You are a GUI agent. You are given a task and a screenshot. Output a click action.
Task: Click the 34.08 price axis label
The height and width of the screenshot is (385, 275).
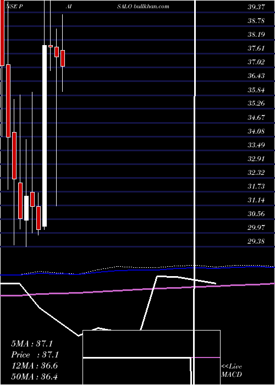click(256, 131)
